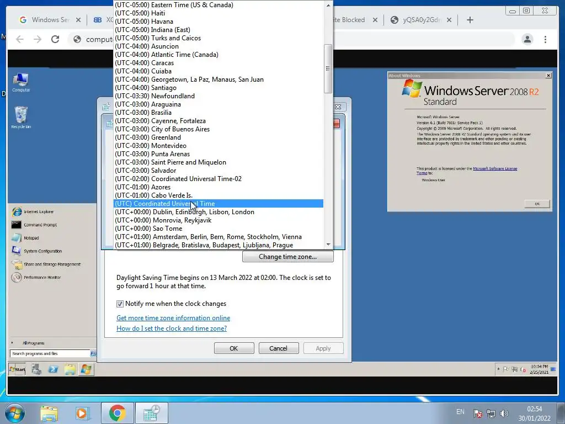Select (UTC-03:00) Salvador
Screen dimensions: 565x424
pos(218,171)
